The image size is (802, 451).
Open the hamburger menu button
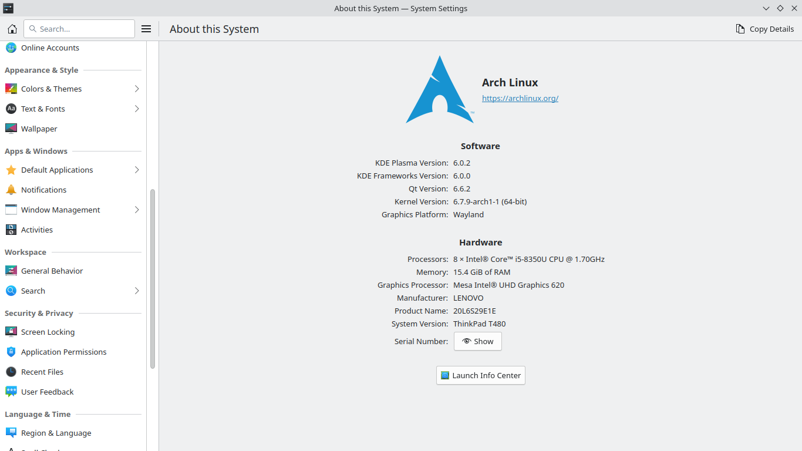147,29
